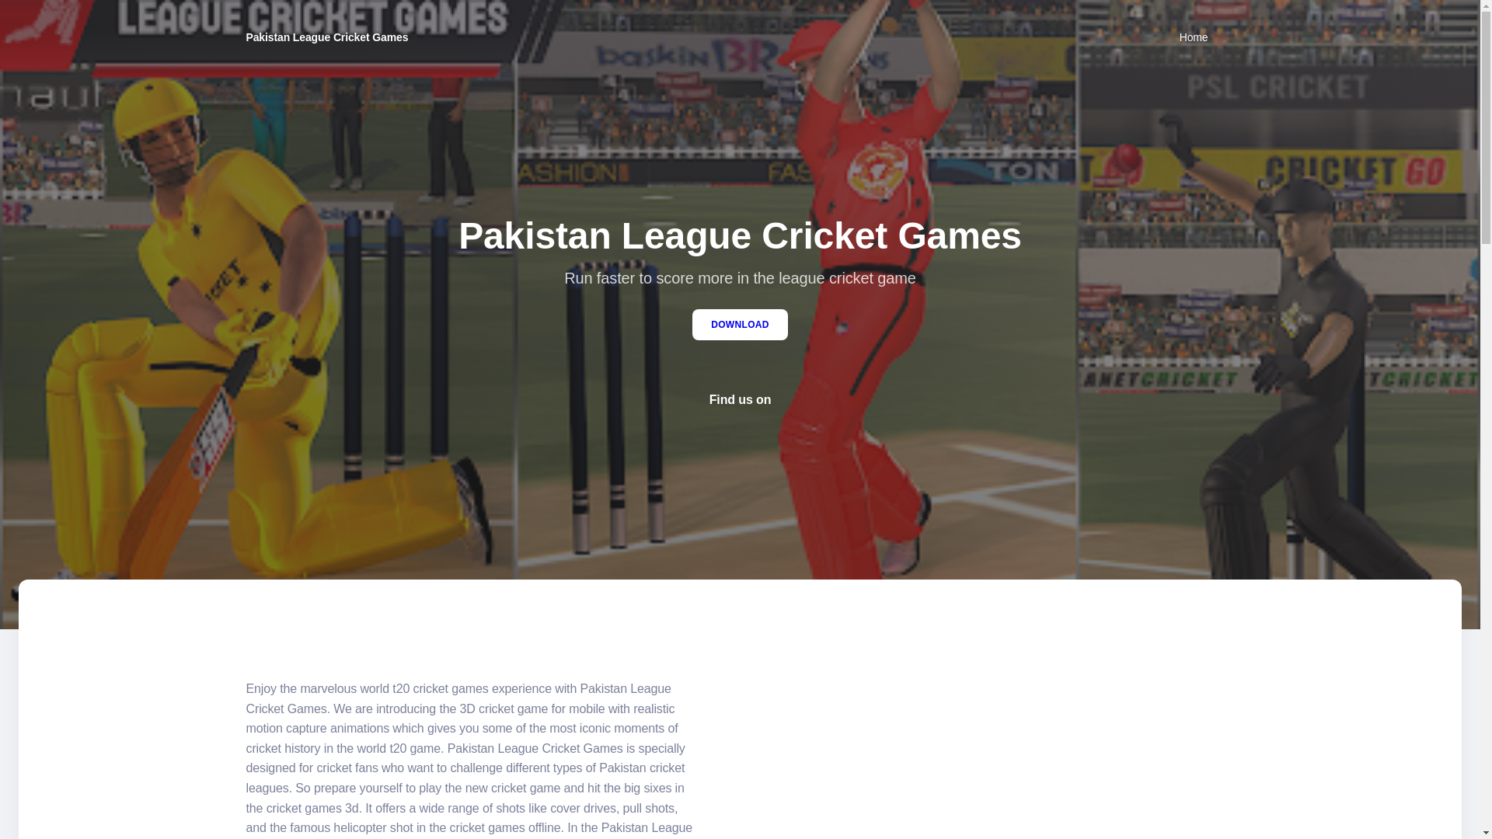Click the 'Find us on' label
Image resolution: width=1492 pixels, height=839 pixels.
point(739,400)
